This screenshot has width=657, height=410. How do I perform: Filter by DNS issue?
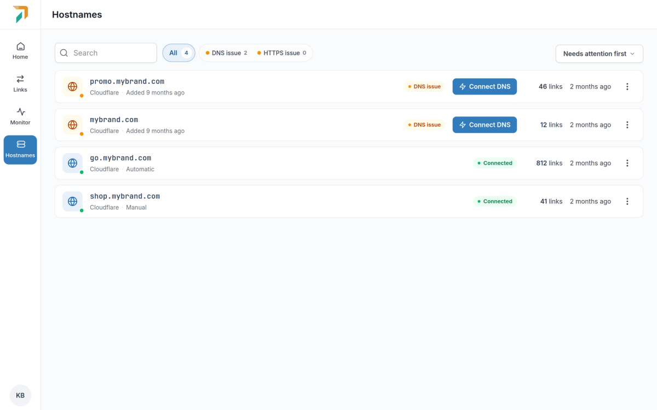(x=226, y=53)
